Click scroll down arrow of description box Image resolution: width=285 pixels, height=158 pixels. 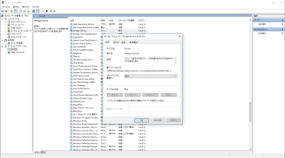coord(176,63)
